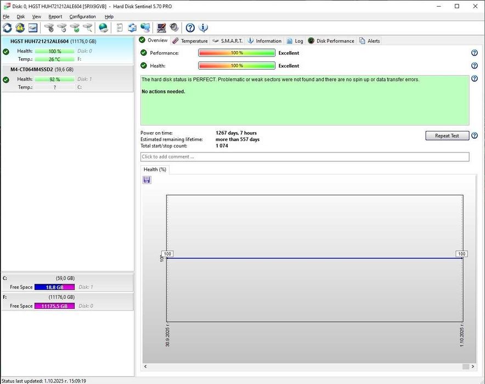Open the Report menu
This screenshot has height=384, width=485.
point(55,16)
